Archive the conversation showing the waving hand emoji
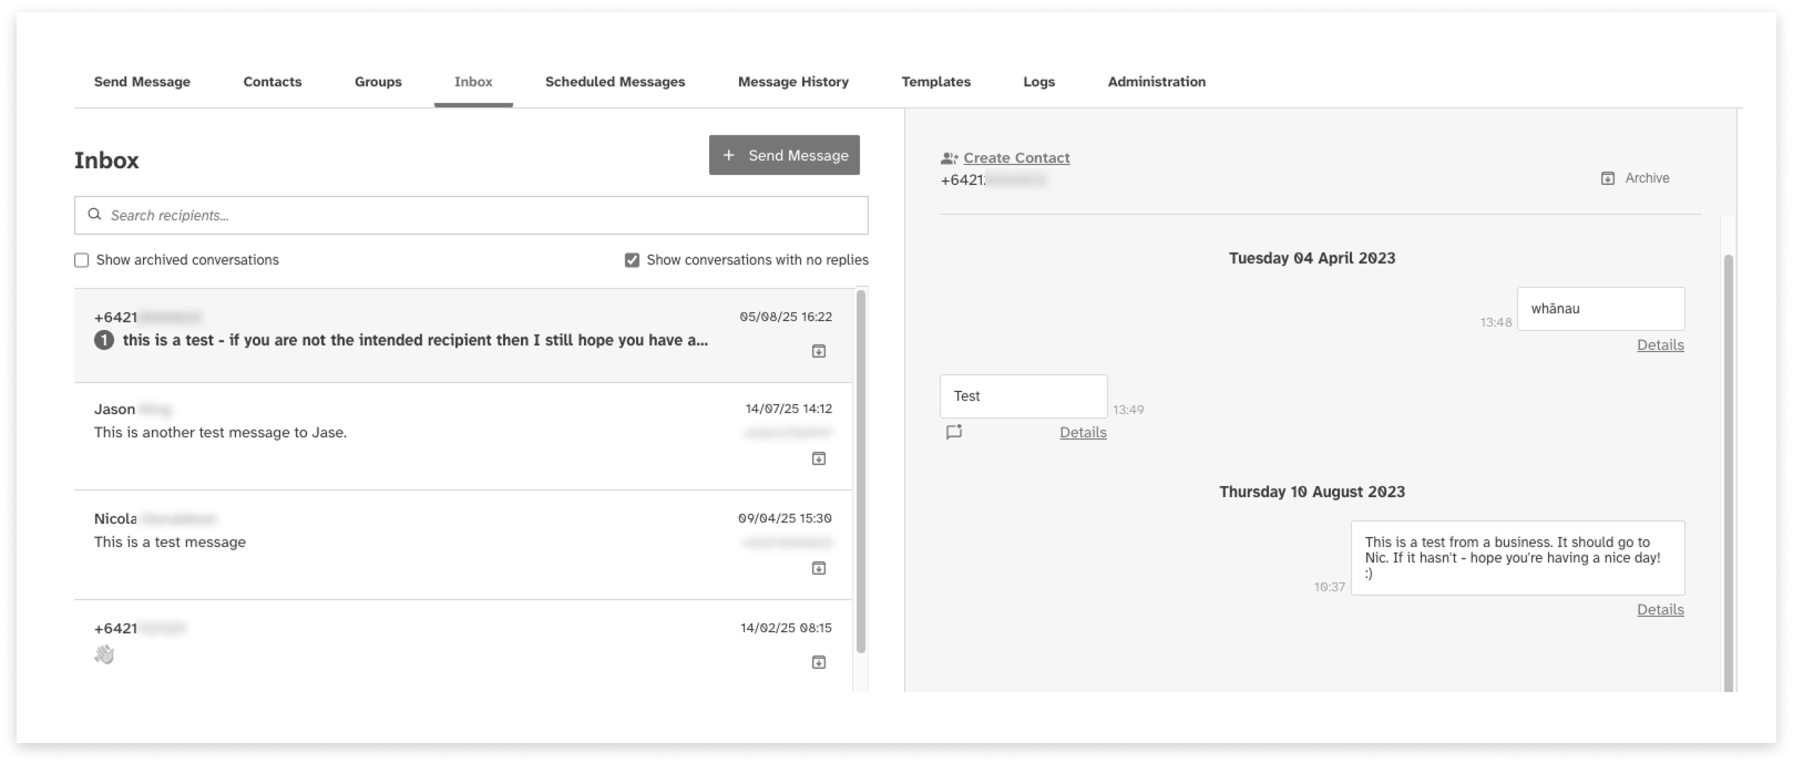Screen dimensions: 1793x764 (x=819, y=663)
